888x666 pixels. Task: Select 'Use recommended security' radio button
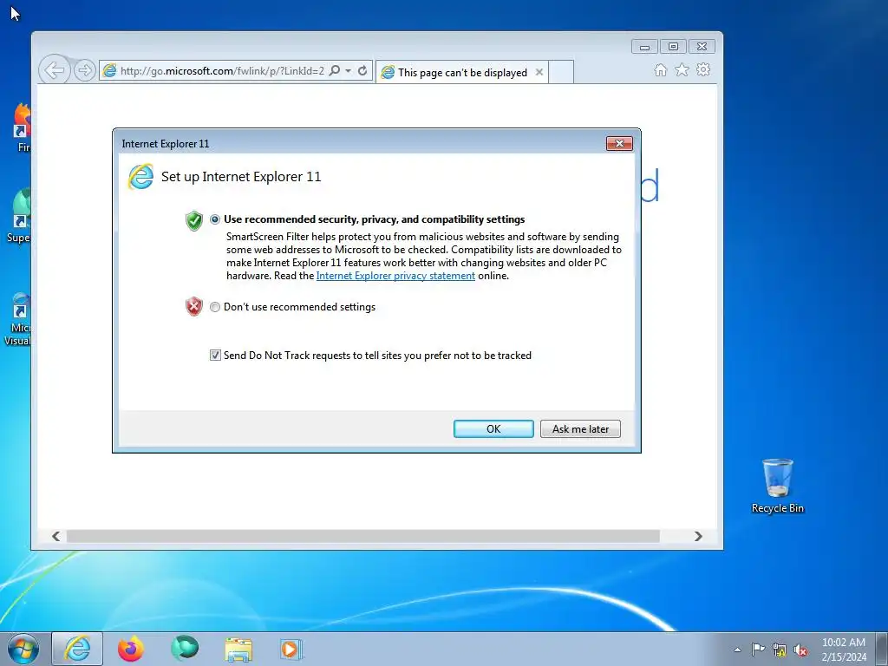(x=215, y=219)
